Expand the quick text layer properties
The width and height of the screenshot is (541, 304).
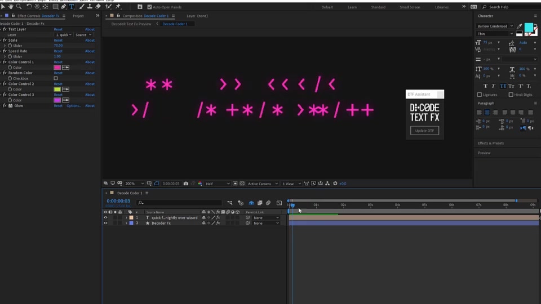126,218
